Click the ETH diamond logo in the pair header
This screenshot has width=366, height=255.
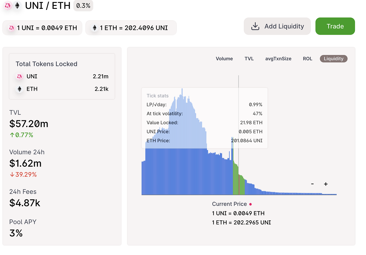coord(17,5)
